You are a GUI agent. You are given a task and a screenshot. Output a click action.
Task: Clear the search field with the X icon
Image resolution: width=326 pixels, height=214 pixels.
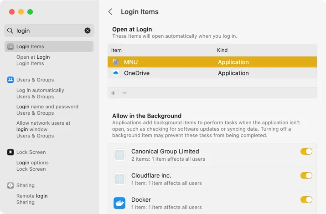[x=88, y=31]
